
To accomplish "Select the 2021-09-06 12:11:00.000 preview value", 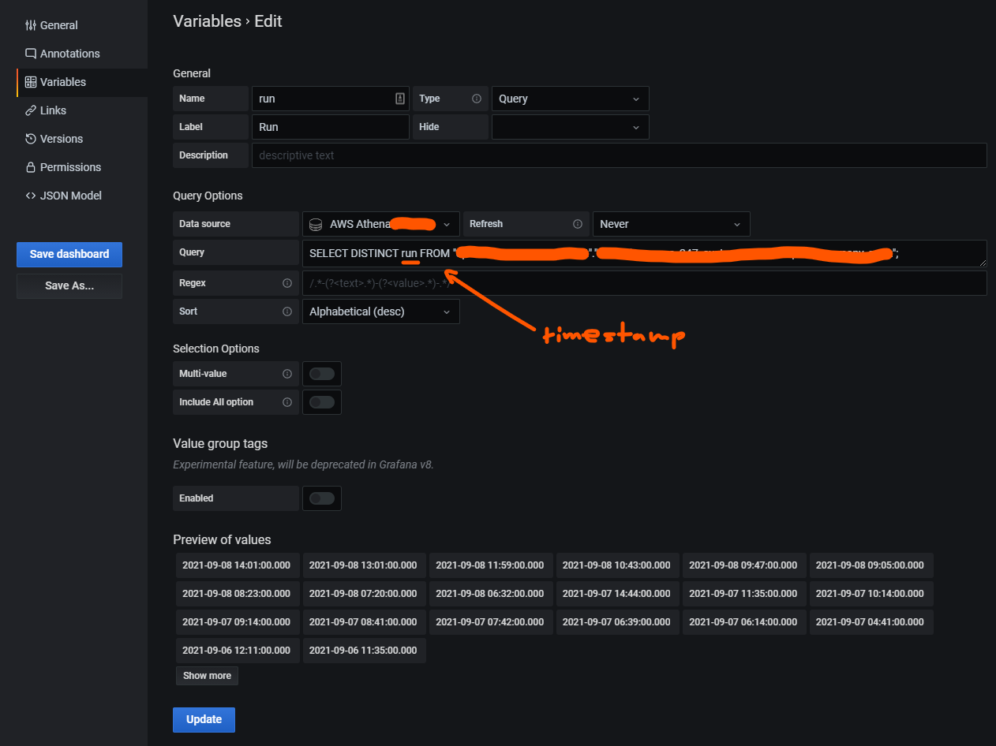I will point(237,650).
